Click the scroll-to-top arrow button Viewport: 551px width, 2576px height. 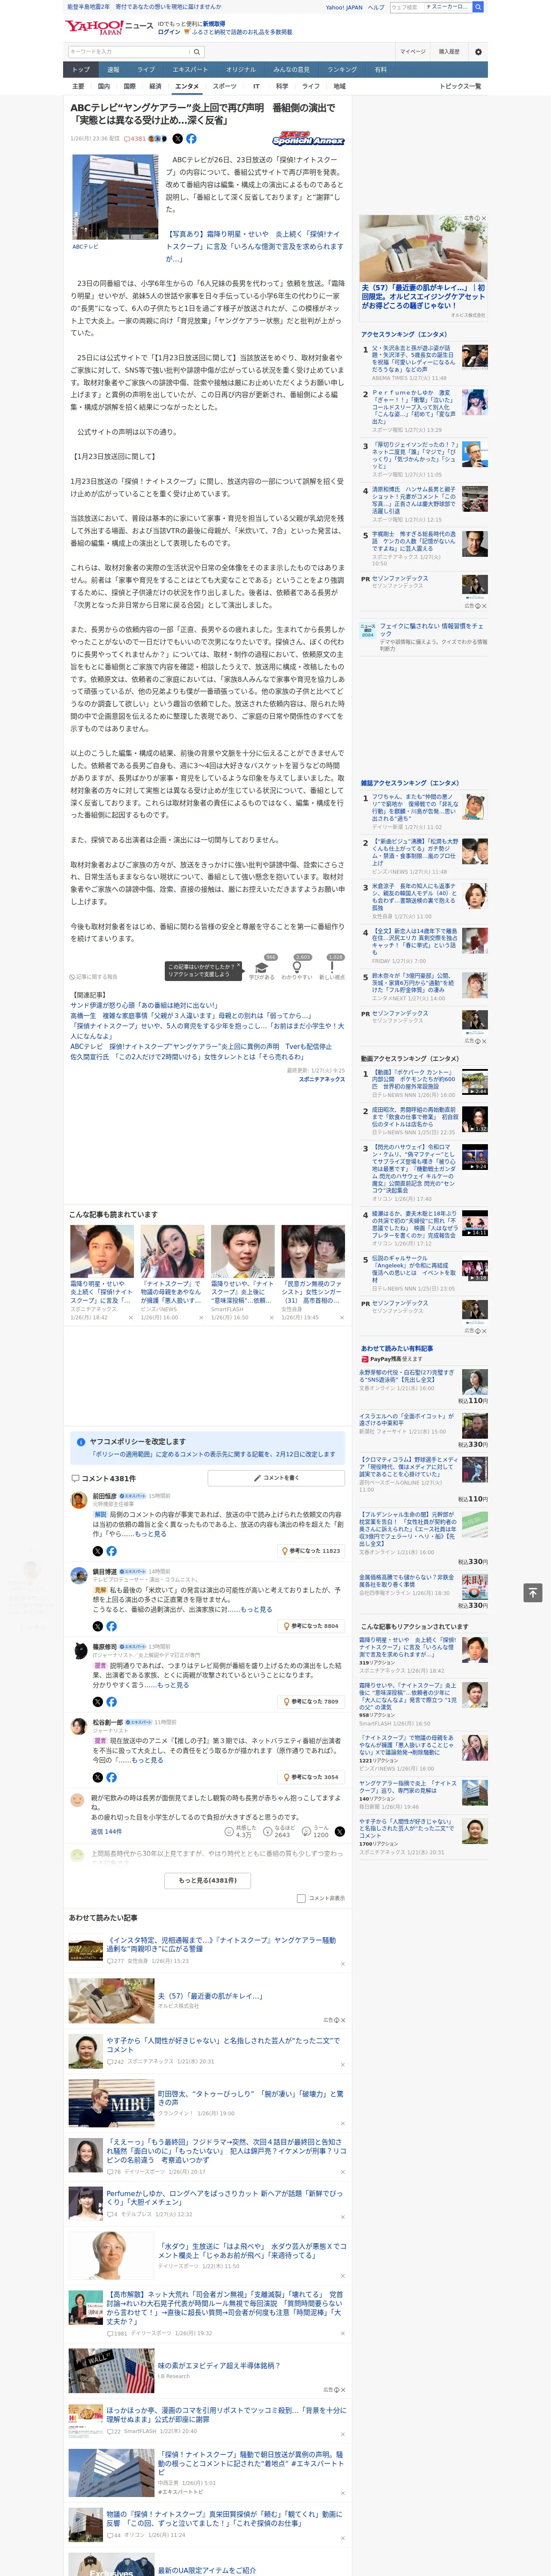533,1593
